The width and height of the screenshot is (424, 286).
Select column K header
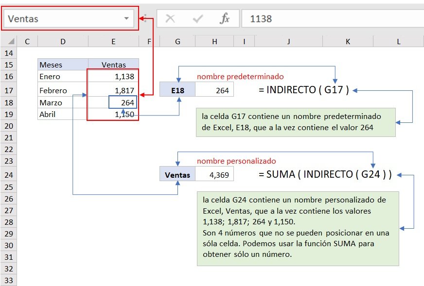[x=348, y=42]
